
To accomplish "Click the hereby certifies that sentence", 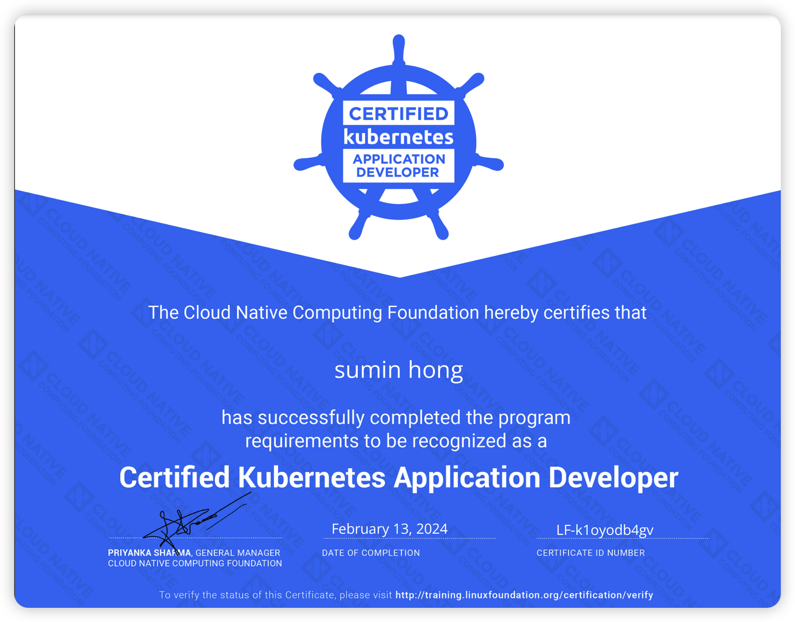I will pos(397,313).
